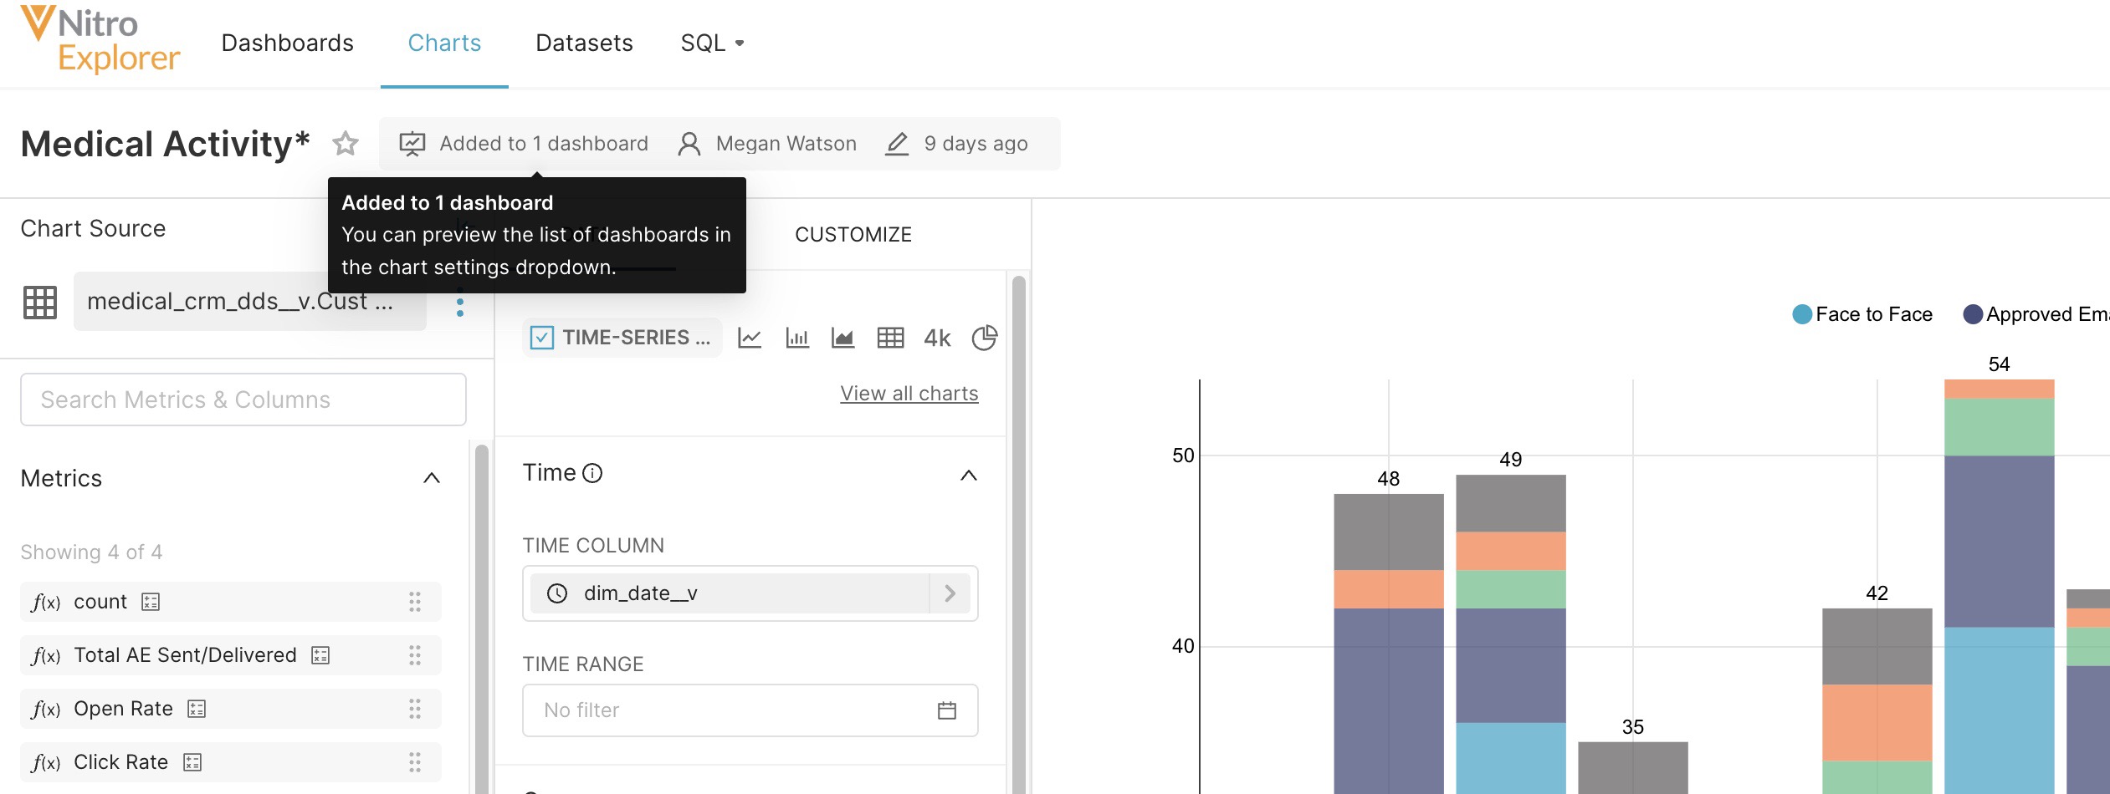Switch to the table chart icon
Screen dimensions: 2110x794
click(890, 338)
